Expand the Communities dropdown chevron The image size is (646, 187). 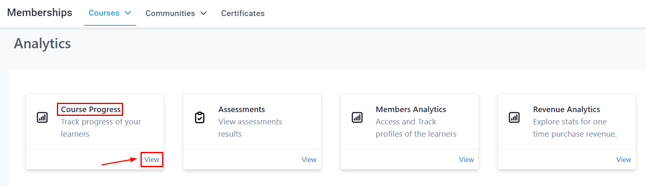(x=203, y=14)
